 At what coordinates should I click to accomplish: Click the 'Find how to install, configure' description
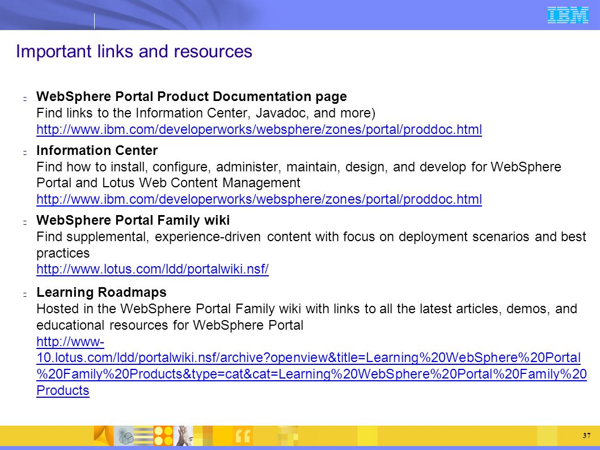coord(299,175)
